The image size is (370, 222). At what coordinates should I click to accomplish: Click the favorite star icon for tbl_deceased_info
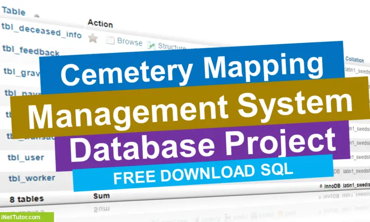[x=93, y=39]
